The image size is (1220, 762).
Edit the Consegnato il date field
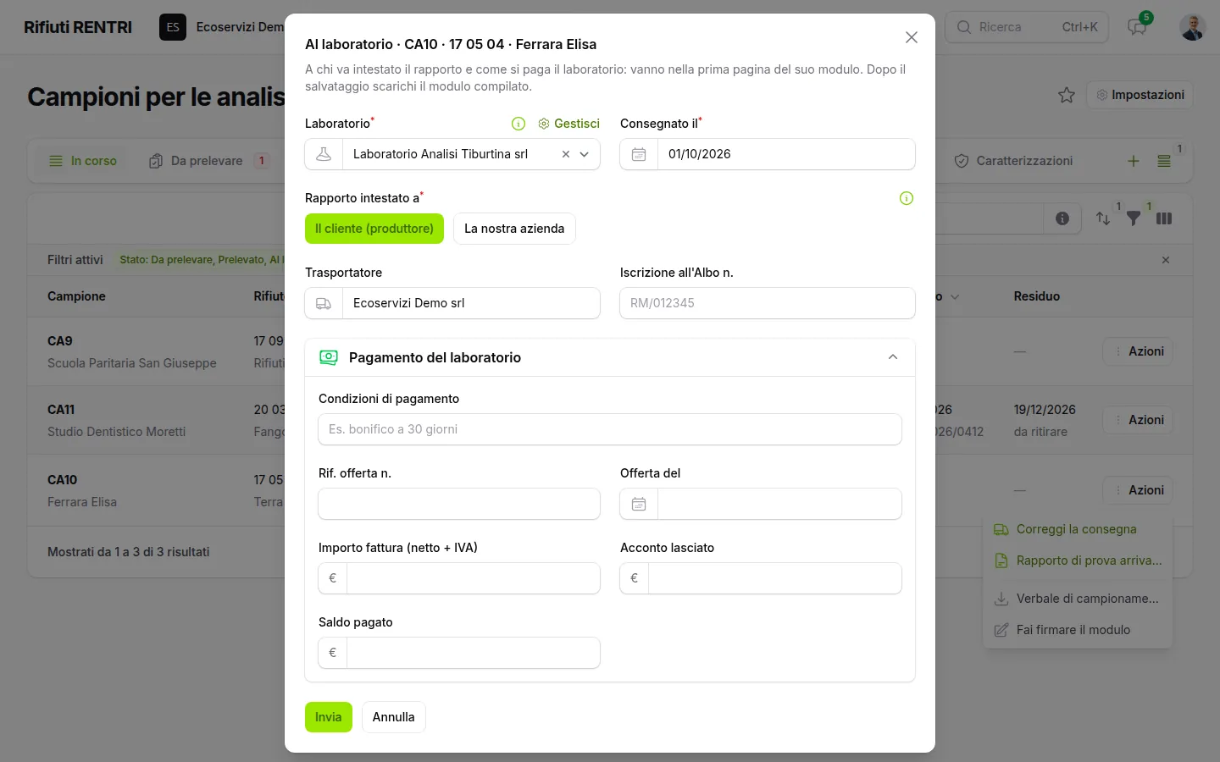(x=785, y=154)
